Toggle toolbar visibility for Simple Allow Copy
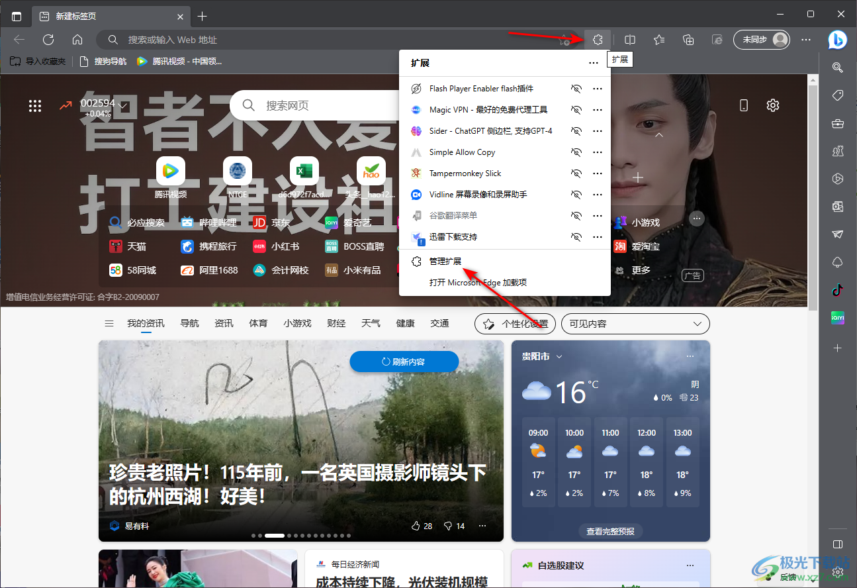This screenshot has width=857, height=588. coord(576,152)
